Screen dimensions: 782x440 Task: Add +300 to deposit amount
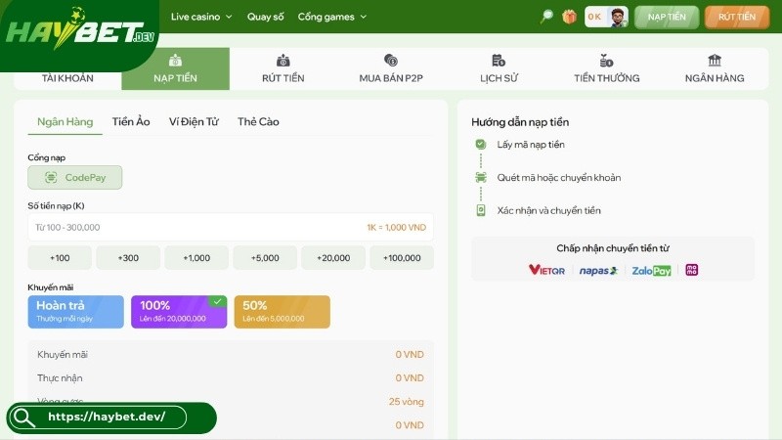click(x=128, y=258)
